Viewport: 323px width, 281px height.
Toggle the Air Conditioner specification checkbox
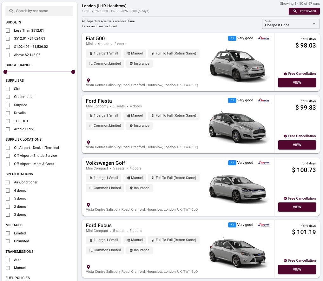click(8, 182)
